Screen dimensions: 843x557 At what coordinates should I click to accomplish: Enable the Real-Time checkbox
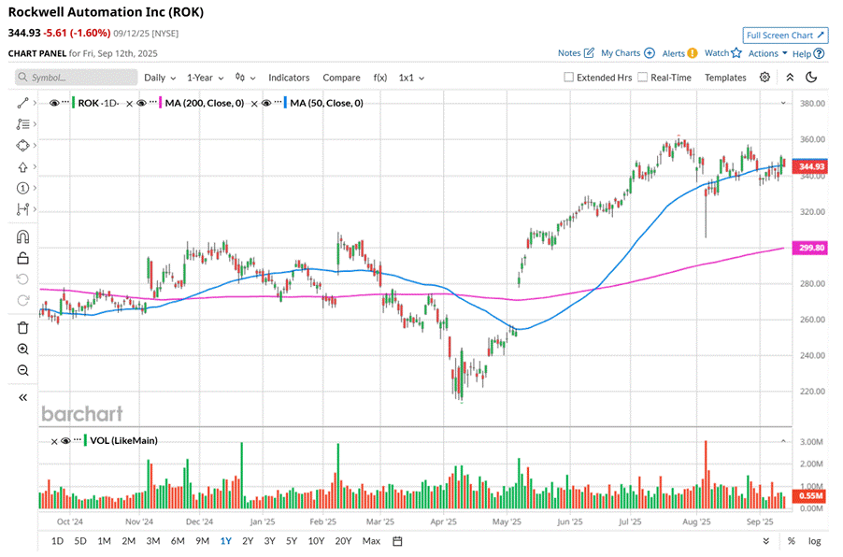click(x=642, y=77)
